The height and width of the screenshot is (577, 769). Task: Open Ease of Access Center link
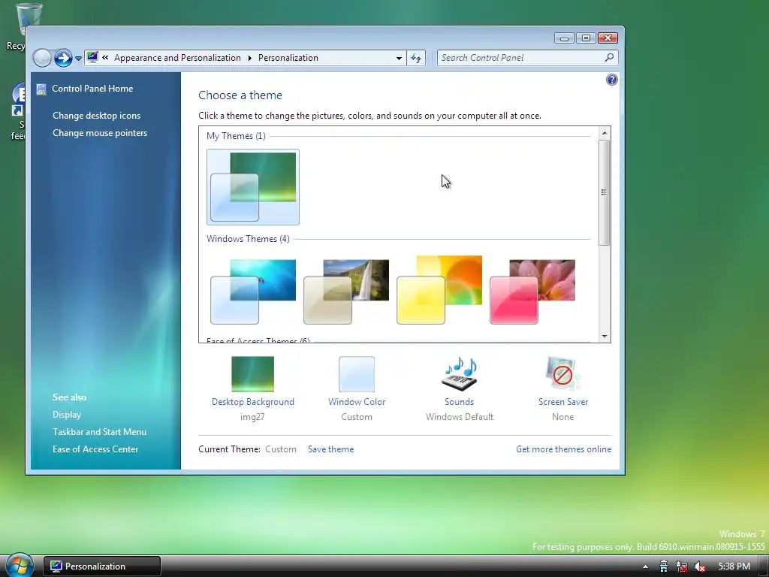click(95, 449)
